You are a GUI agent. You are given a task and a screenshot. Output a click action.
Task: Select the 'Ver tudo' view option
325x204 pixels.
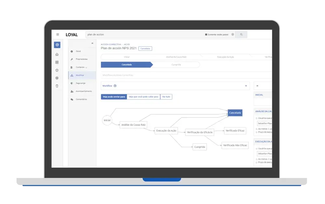tap(166, 97)
